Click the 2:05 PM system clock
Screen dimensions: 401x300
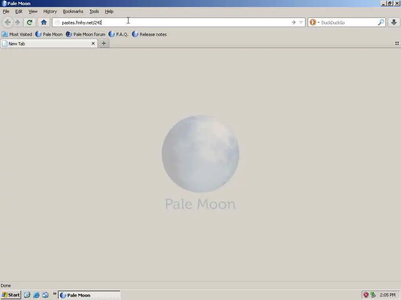pyautogui.click(x=387, y=295)
